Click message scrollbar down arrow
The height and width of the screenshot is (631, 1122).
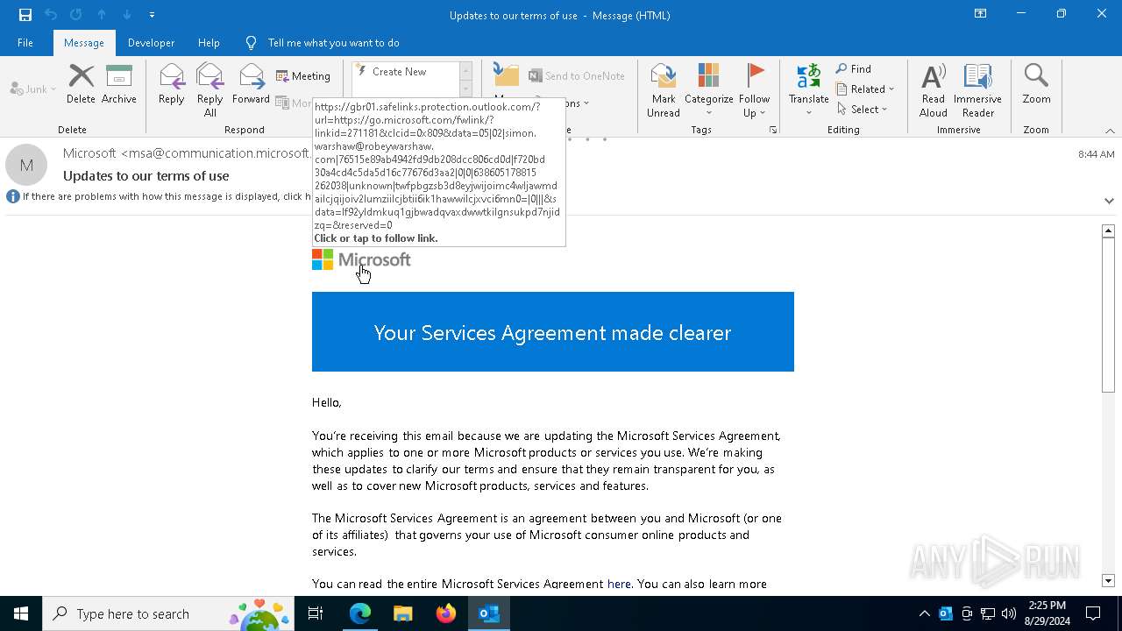pos(1108,580)
